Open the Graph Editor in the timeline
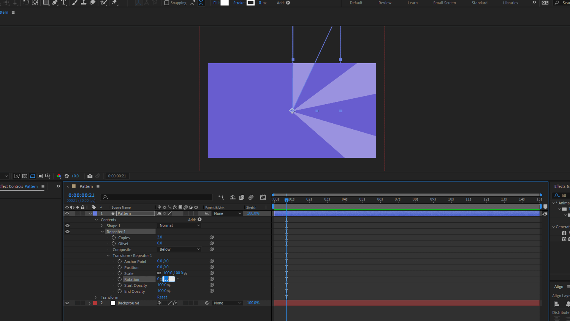 click(x=263, y=197)
